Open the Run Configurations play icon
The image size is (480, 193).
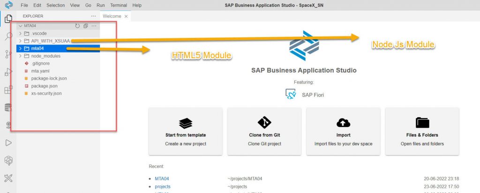pos(8,142)
